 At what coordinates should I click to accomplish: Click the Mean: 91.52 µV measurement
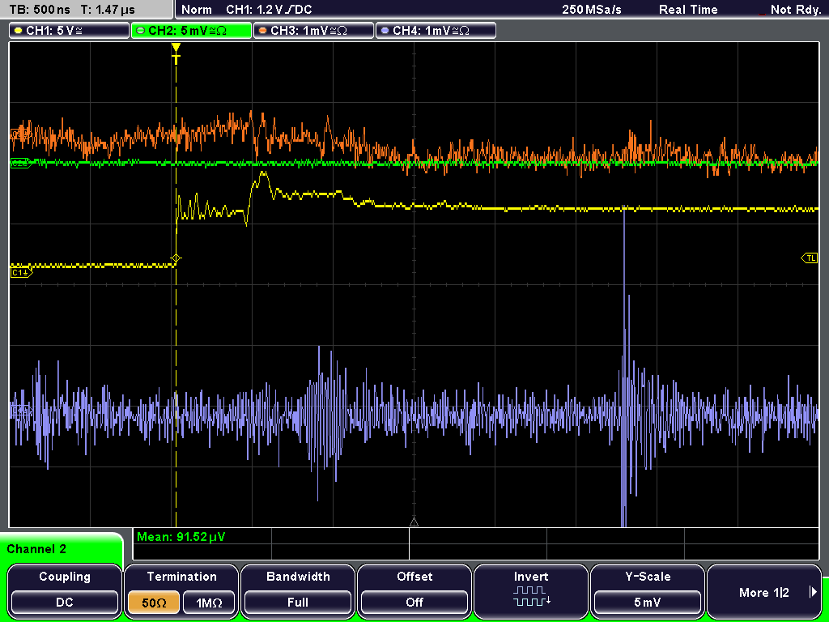click(181, 537)
